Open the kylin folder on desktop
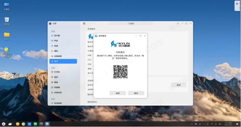The height and width of the screenshot is (127, 241). (x=7, y=35)
